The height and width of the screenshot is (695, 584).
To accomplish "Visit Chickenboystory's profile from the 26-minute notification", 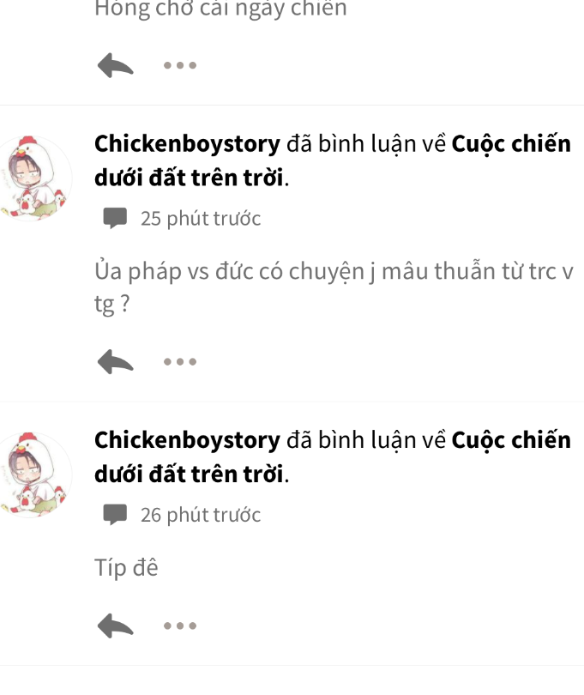I will tap(187, 440).
